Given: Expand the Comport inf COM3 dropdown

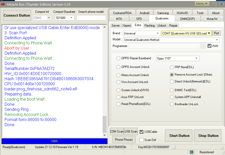Looking at the screenshot, I should point(49,18).
